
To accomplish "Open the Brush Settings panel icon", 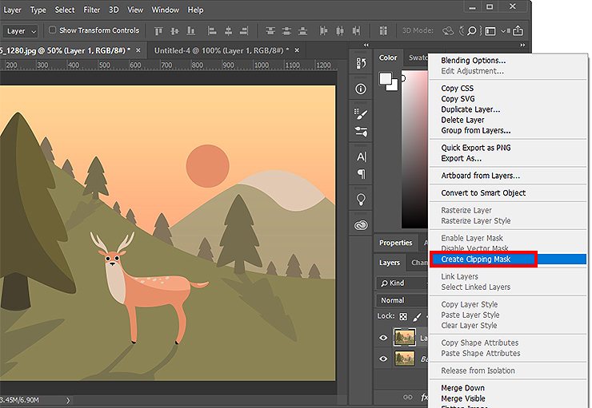I will [361, 132].
